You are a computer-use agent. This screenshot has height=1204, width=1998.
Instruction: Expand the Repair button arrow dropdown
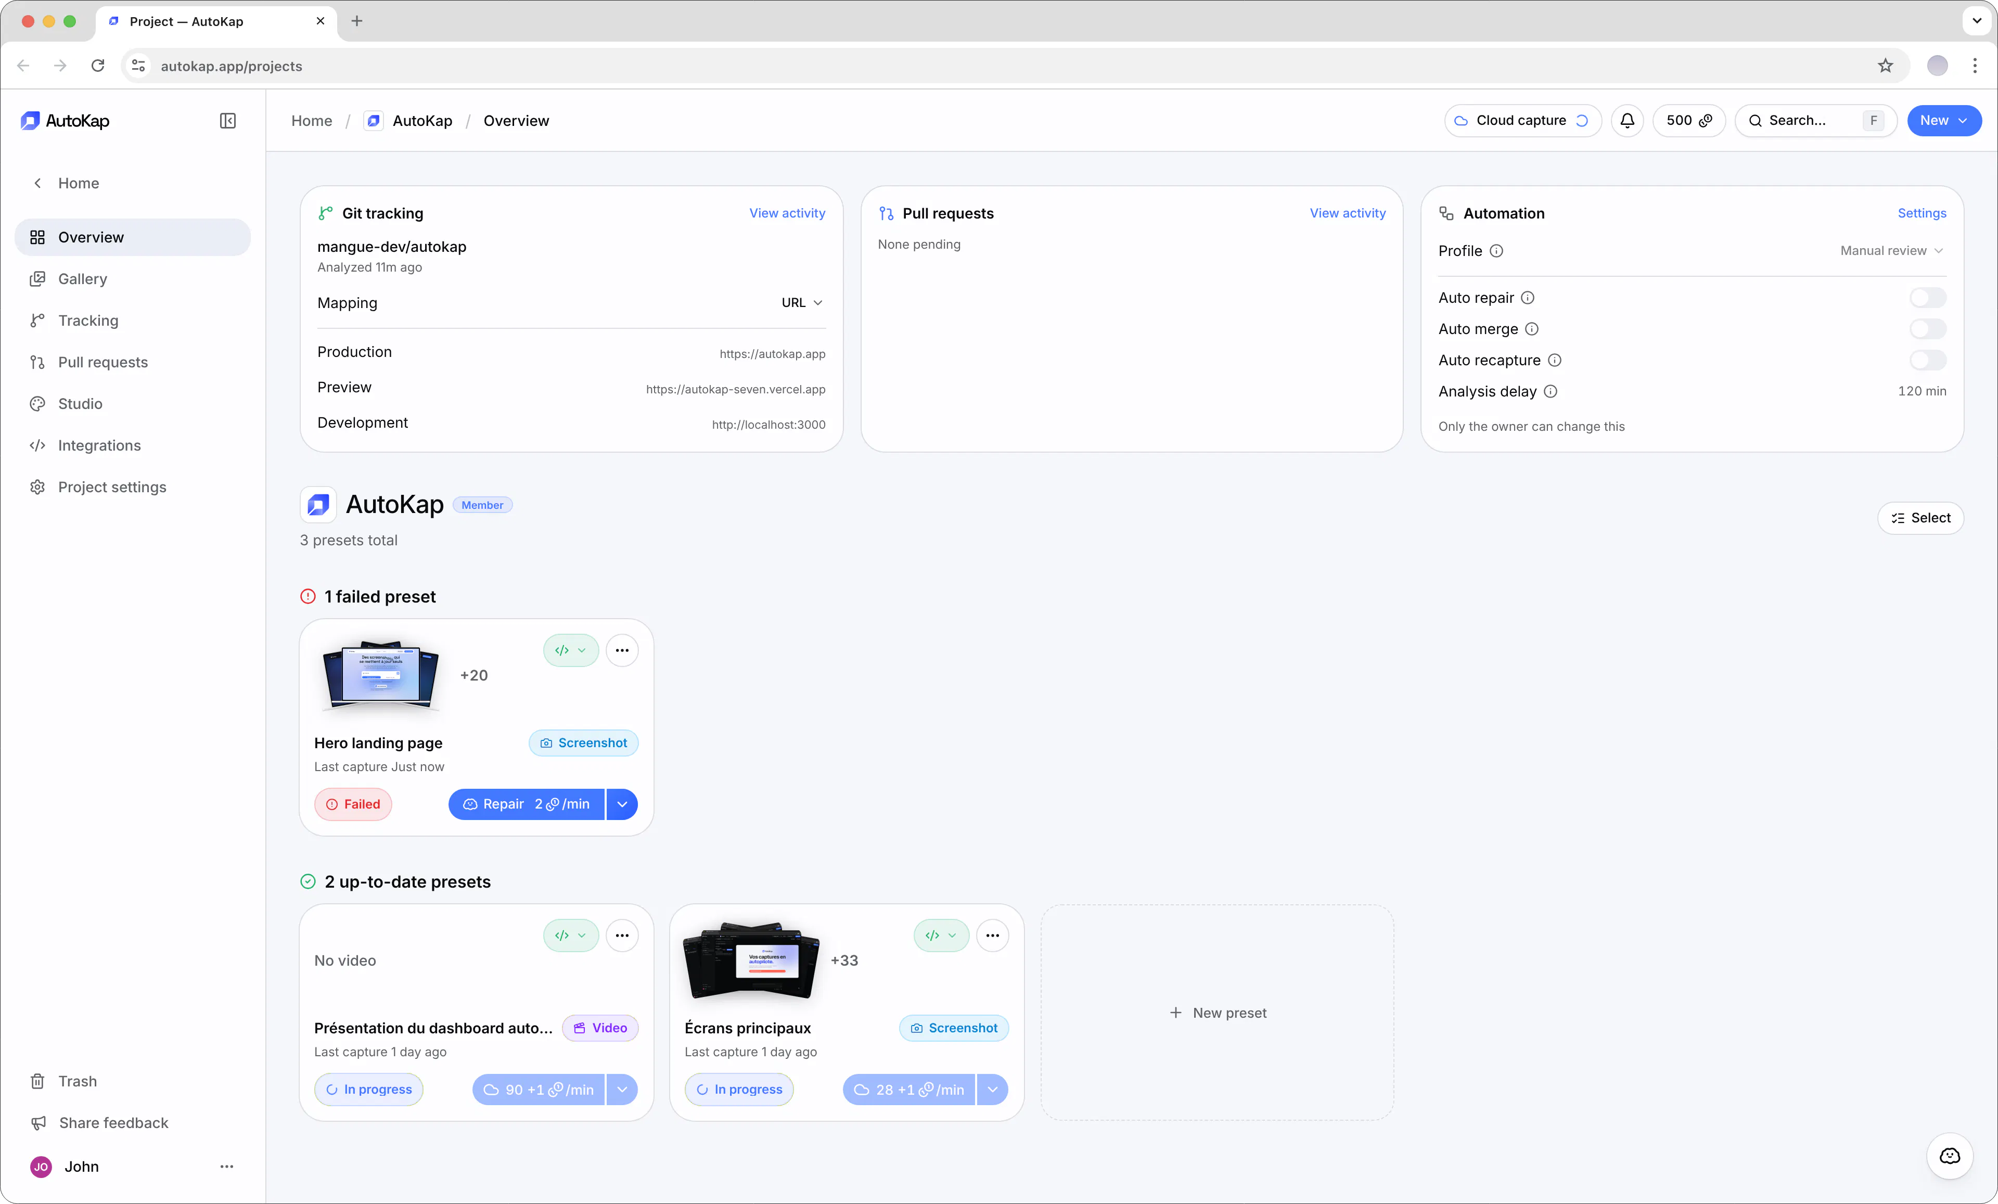coord(622,804)
